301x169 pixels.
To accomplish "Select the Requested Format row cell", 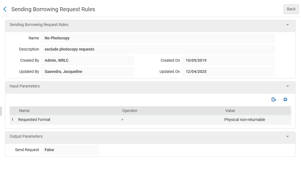I will (x=34, y=120).
